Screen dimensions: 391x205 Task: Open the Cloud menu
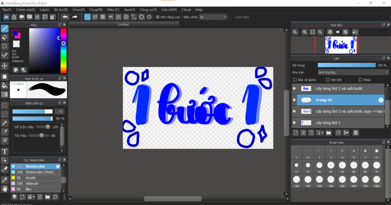186,10
